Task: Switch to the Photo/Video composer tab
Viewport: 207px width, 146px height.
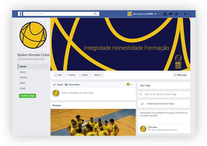Action: click(73, 85)
